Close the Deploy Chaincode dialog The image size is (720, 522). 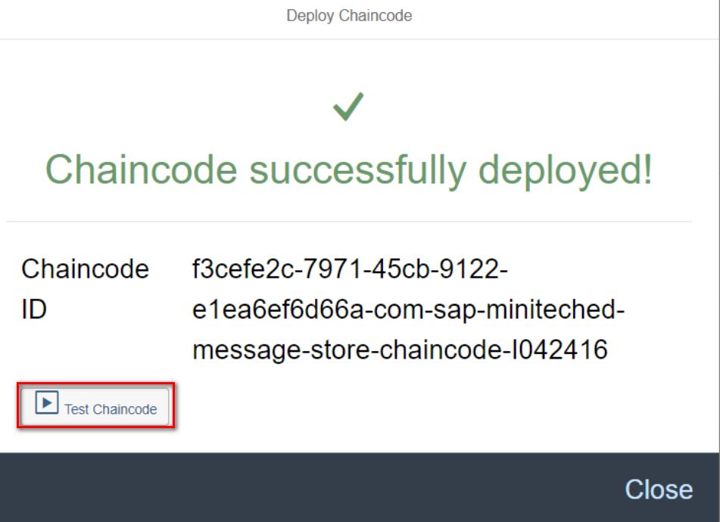coord(659,489)
